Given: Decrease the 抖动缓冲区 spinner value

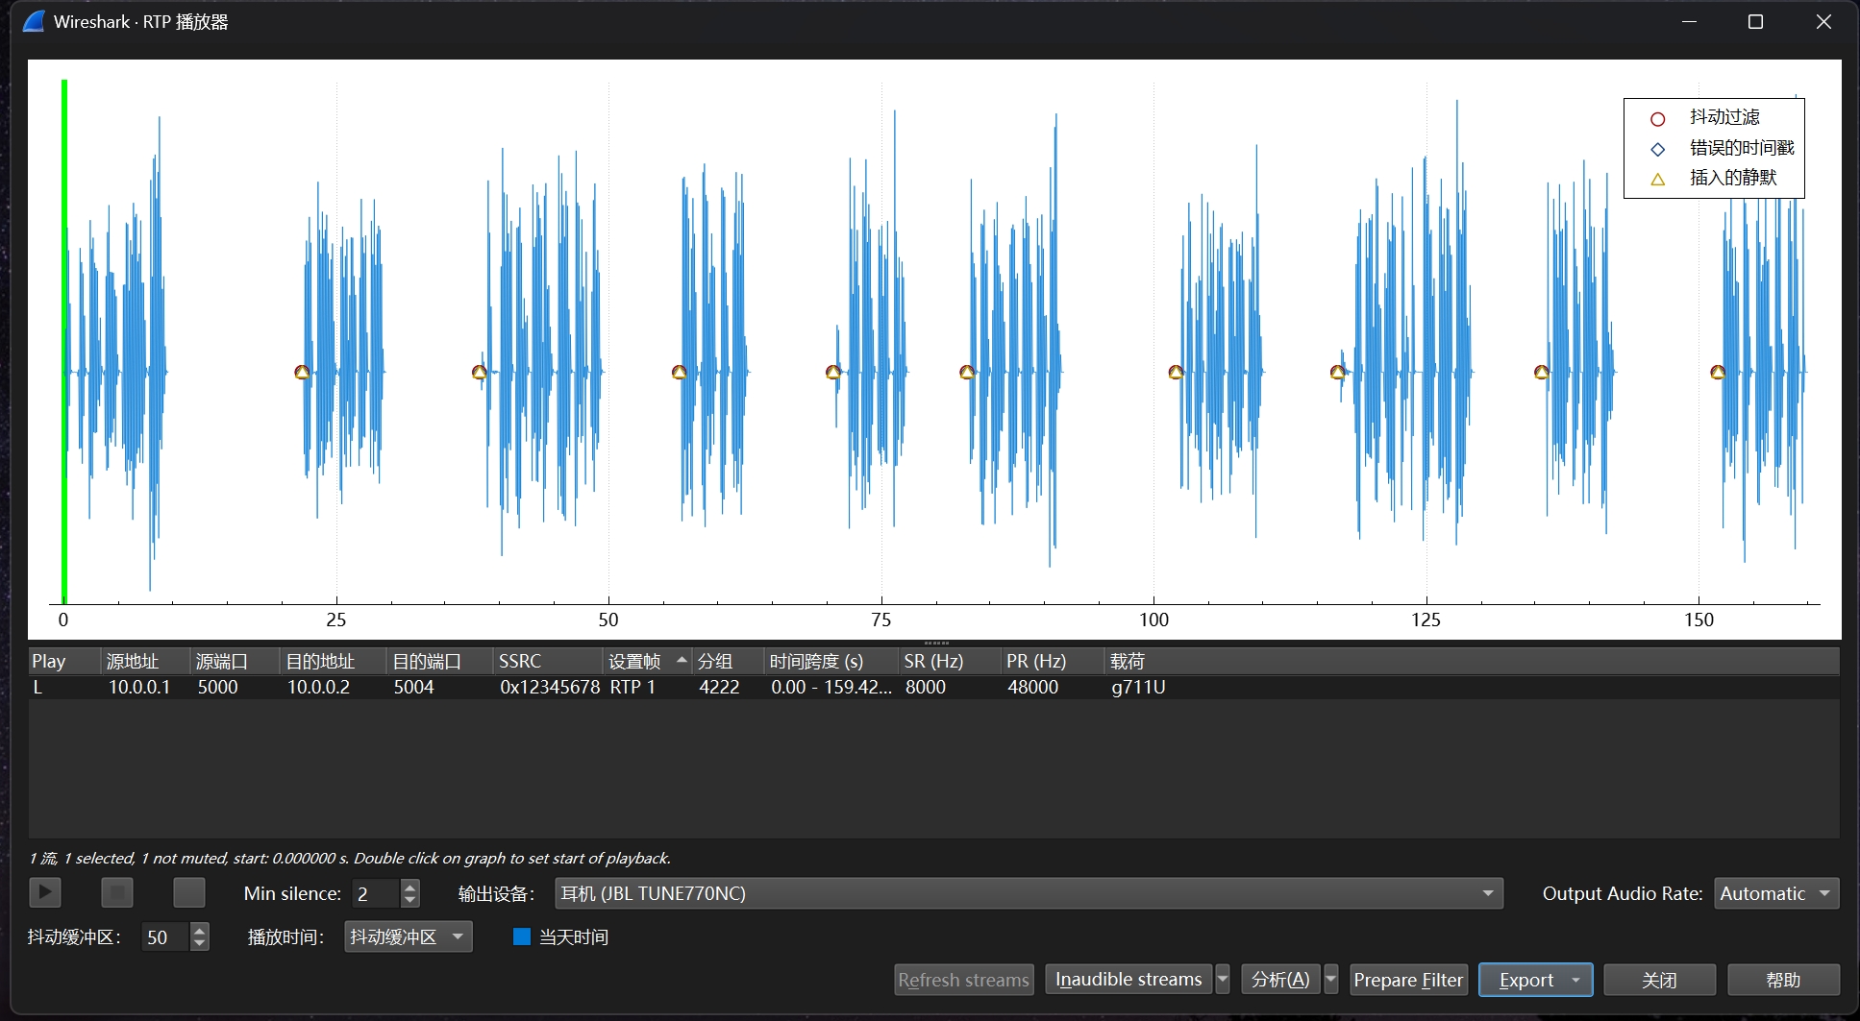Looking at the screenshot, I should (x=200, y=943).
